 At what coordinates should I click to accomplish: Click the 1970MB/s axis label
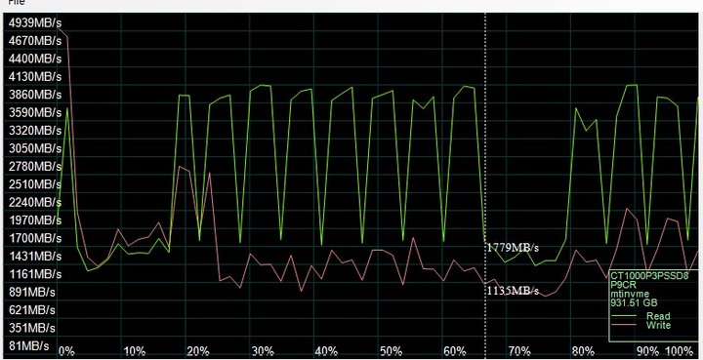coord(34,220)
